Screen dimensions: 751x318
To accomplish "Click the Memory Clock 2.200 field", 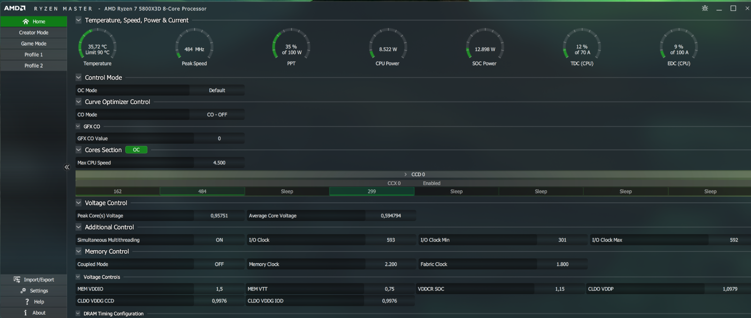I will click(391, 264).
